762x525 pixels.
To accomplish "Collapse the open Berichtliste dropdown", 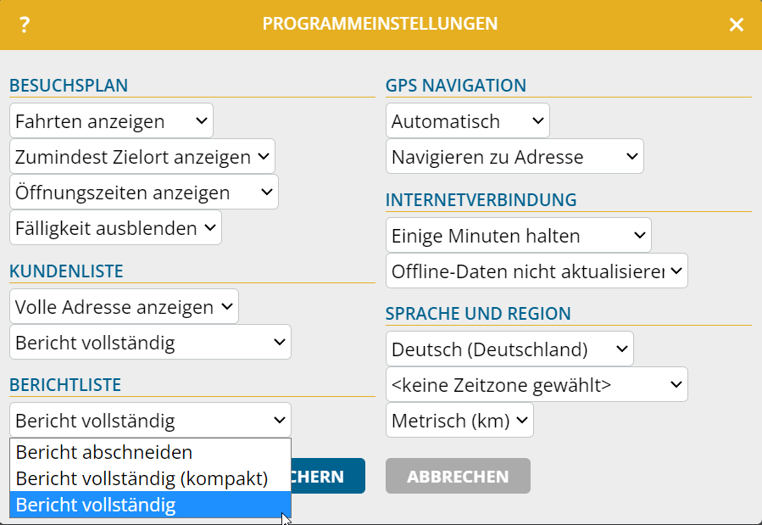I will tap(150, 420).
